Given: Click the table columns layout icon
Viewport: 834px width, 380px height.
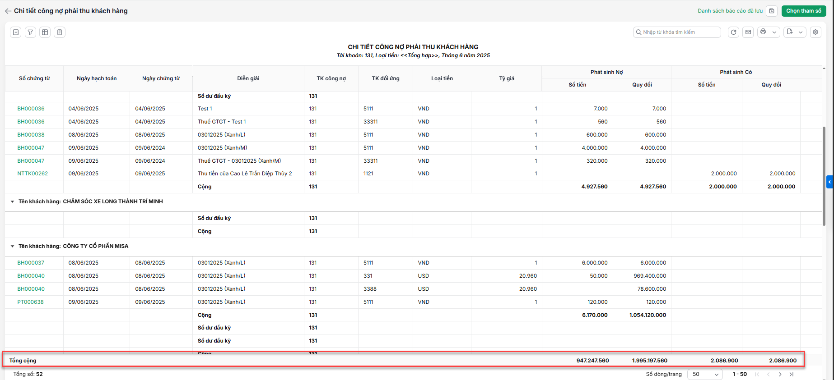Looking at the screenshot, I should coord(45,32).
